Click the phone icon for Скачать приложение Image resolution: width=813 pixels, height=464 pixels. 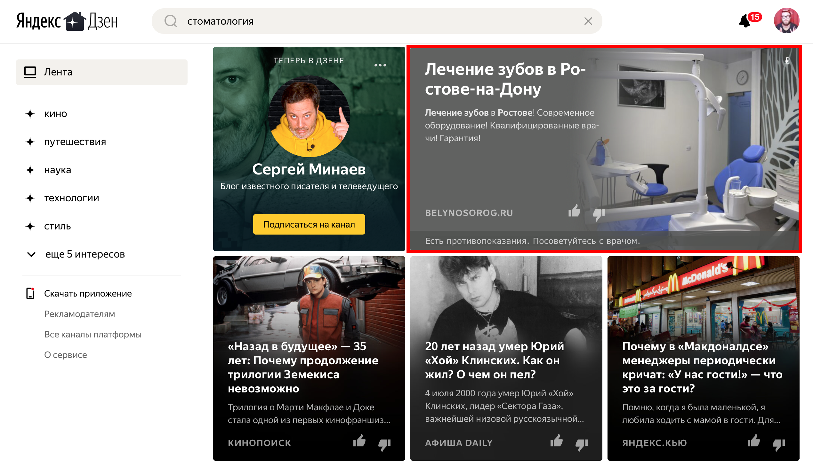click(30, 293)
